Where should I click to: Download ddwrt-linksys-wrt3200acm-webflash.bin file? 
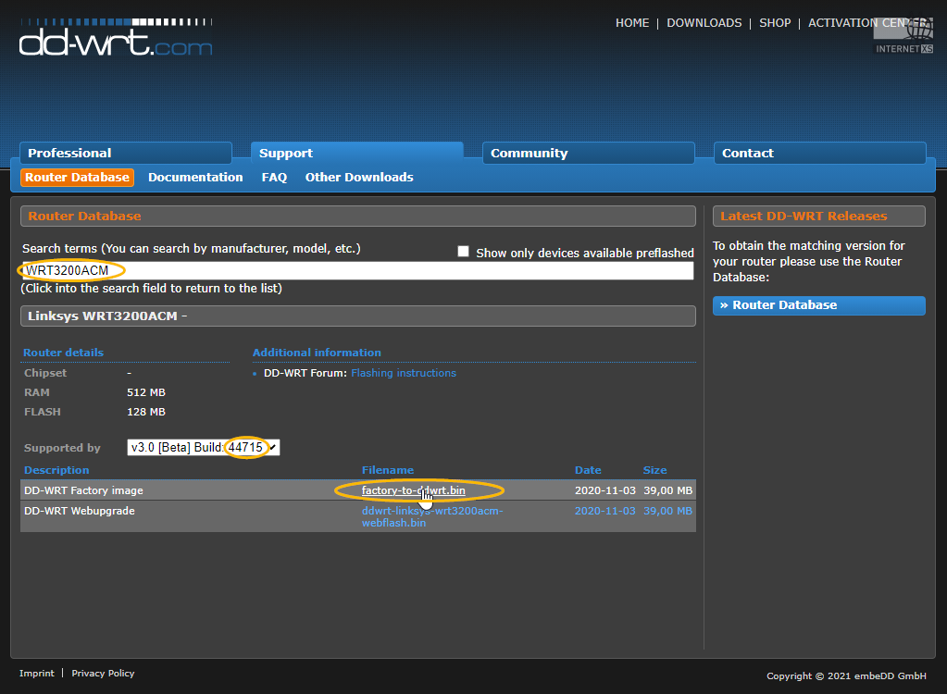coord(432,516)
